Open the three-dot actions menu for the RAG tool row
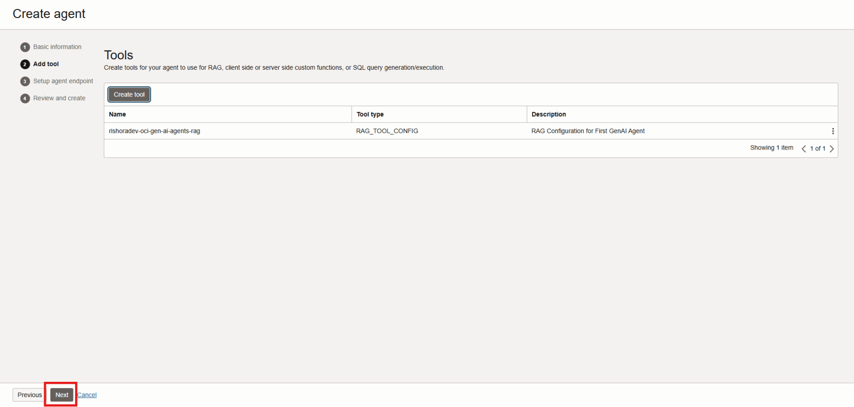 tap(833, 131)
